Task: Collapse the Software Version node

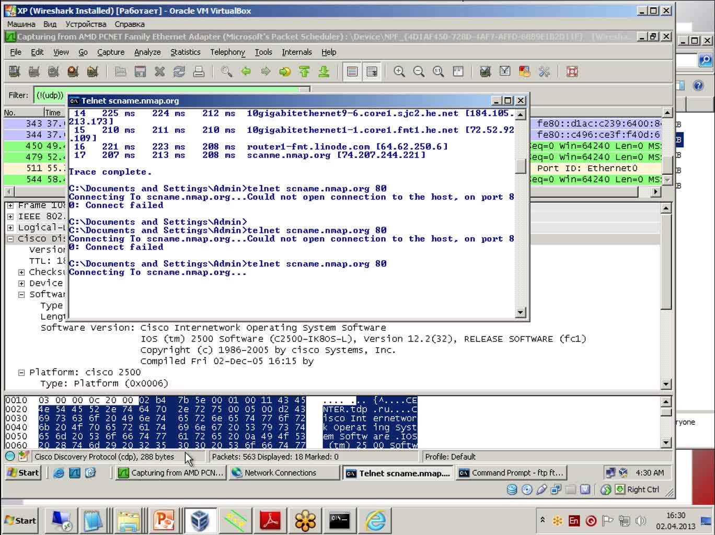Action: [x=21, y=294]
